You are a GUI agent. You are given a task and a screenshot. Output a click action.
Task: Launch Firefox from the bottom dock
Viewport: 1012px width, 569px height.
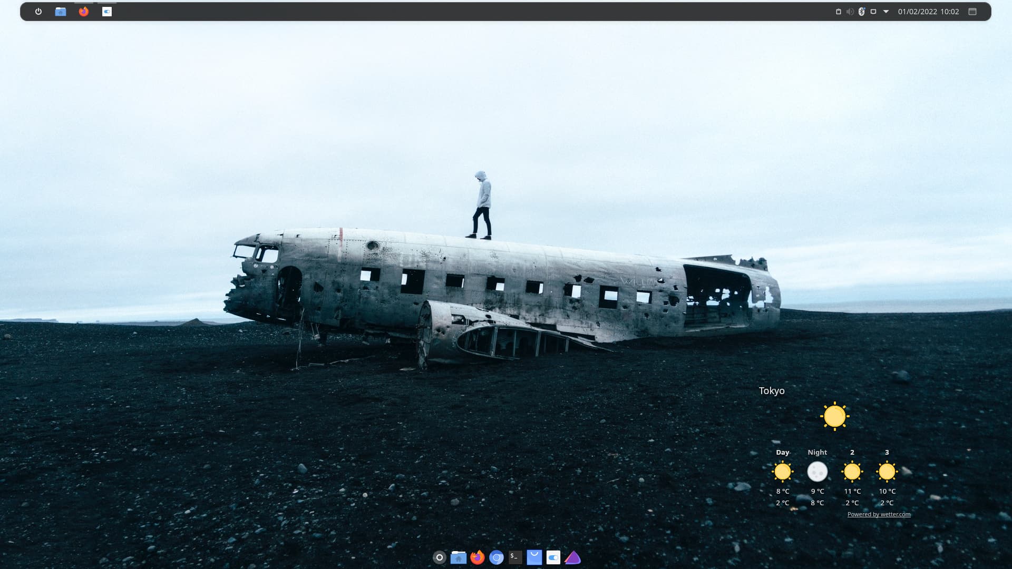pos(477,557)
